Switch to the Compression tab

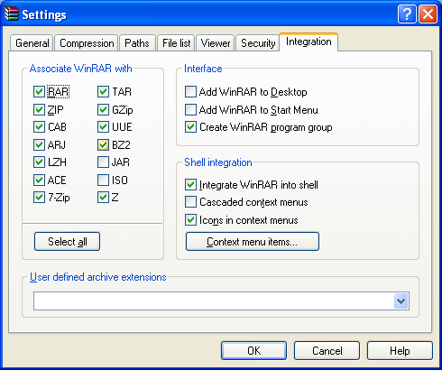point(87,43)
